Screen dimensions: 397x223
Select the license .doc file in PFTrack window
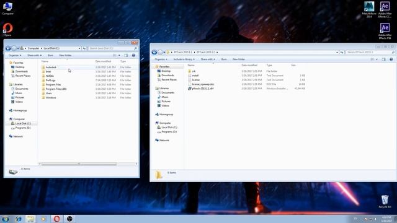203,84
